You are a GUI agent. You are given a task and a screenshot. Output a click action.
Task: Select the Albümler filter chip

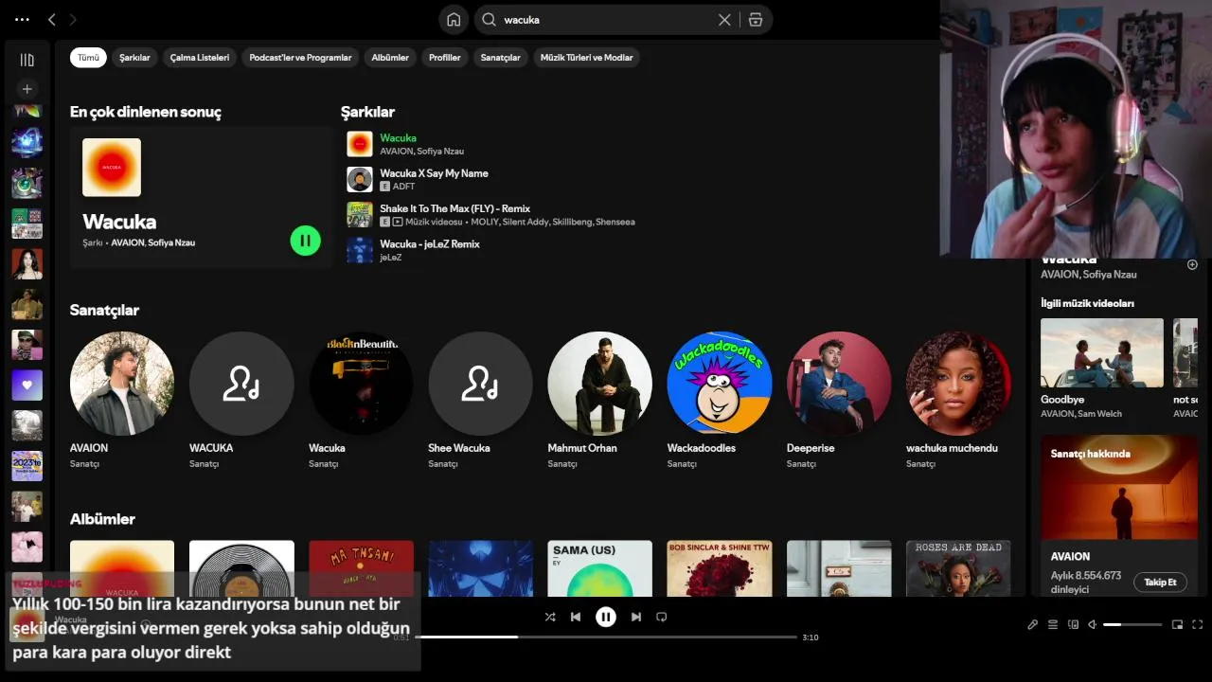click(x=390, y=58)
